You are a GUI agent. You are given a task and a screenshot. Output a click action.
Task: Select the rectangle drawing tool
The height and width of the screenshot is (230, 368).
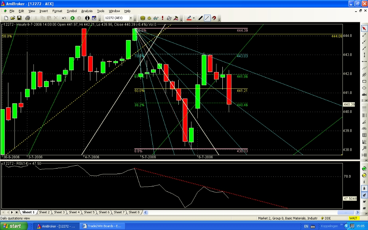coord(364,81)
